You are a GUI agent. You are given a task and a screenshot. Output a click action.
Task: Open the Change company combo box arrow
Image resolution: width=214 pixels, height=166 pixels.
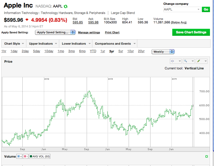[198, 9]
